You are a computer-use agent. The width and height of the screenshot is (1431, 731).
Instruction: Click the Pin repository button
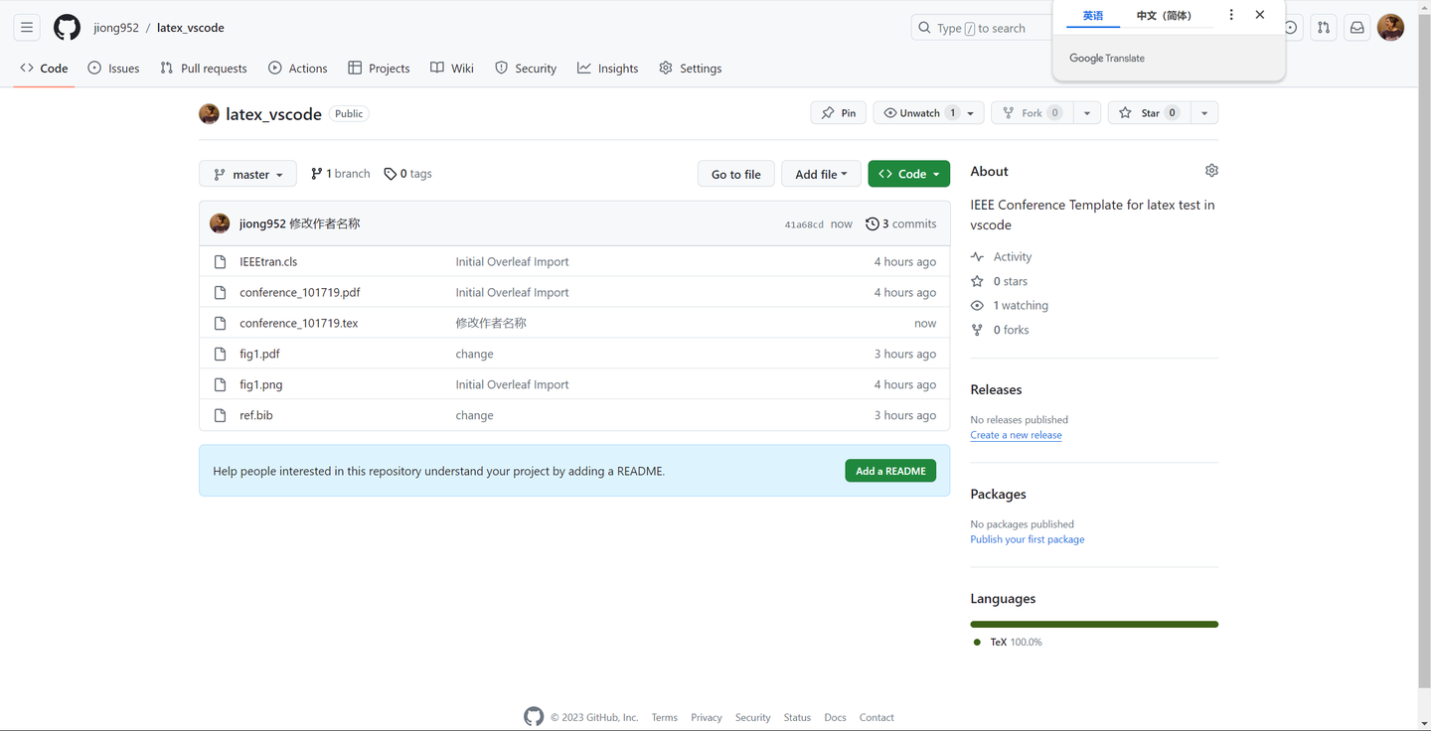[x=838, y=112]
